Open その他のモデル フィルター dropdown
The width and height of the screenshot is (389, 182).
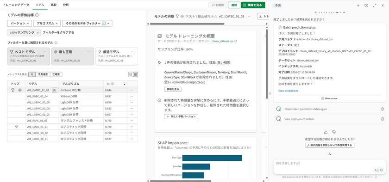click(x=88, y=23)
